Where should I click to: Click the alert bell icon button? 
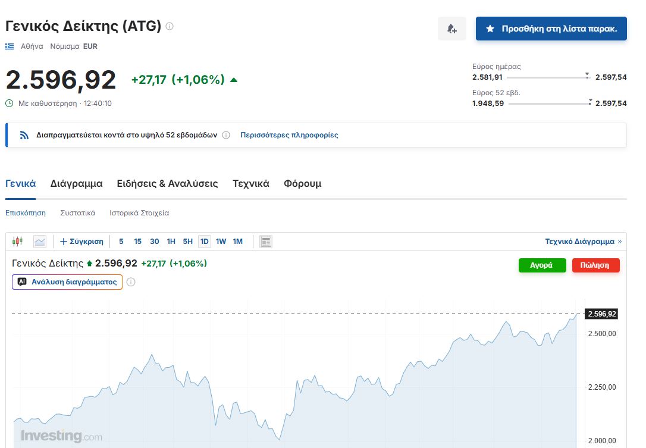point(452,29)
